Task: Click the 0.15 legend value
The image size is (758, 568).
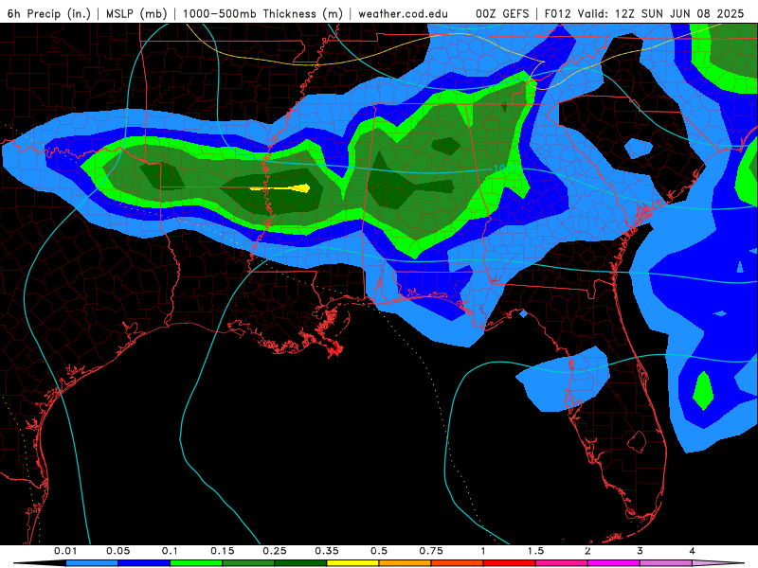Action: [x=223, y=551]
